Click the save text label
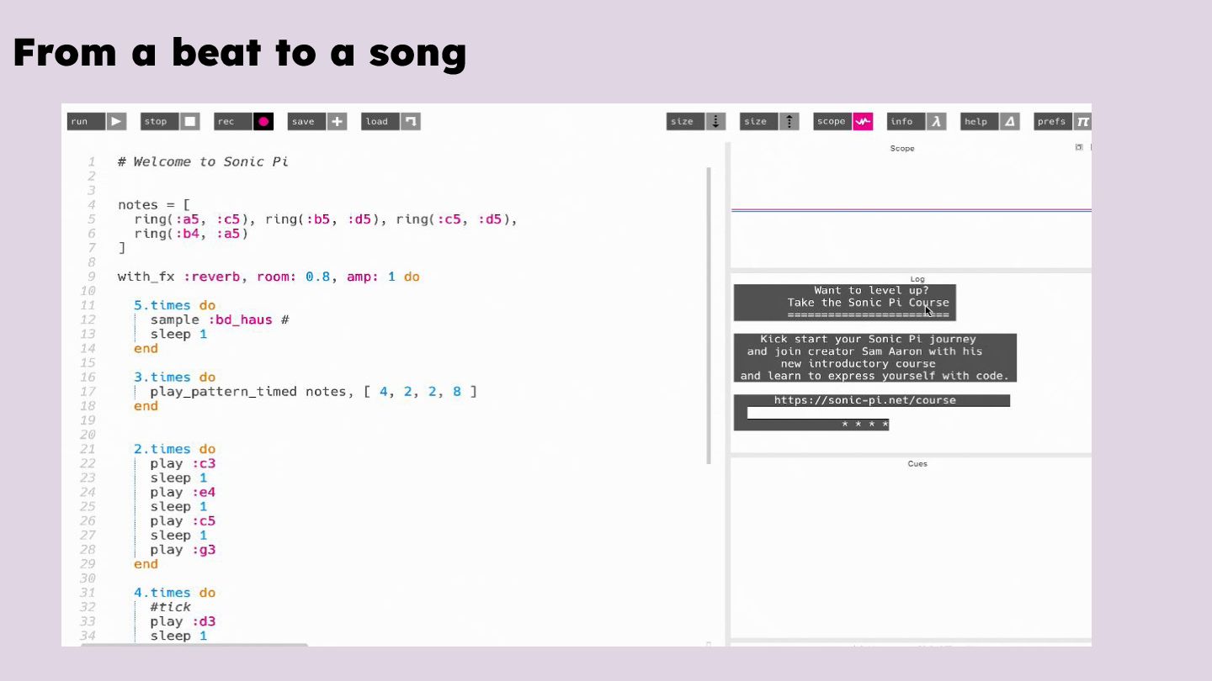 306,121
